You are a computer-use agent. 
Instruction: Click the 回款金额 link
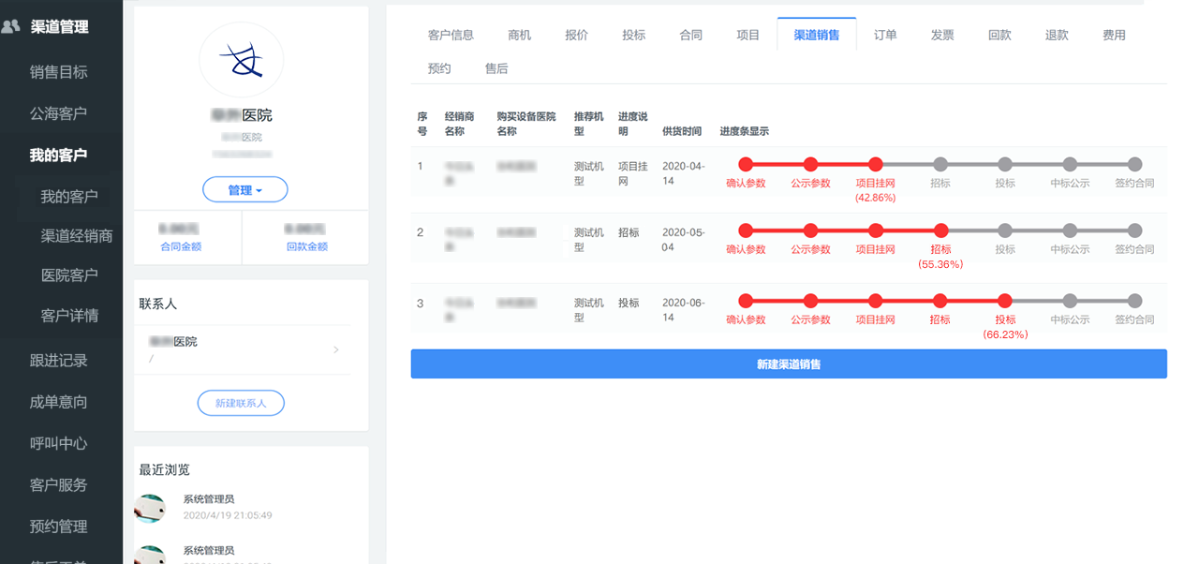(306, 246)
